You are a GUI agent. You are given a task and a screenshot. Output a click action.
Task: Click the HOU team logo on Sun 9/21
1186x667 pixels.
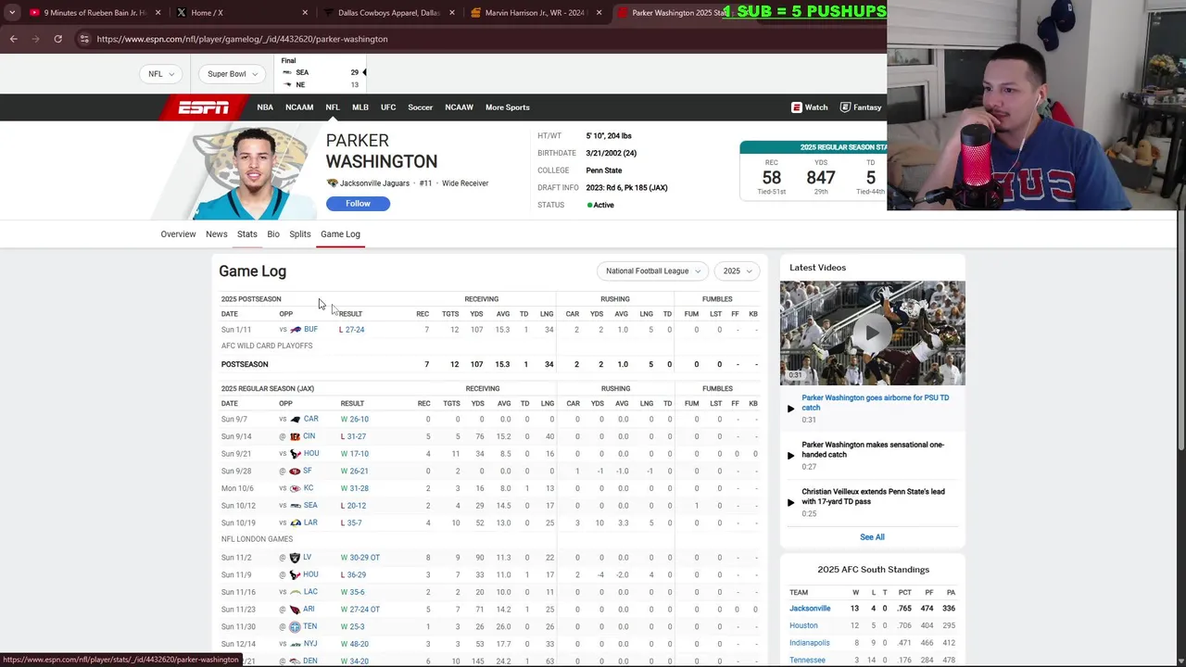296,454
